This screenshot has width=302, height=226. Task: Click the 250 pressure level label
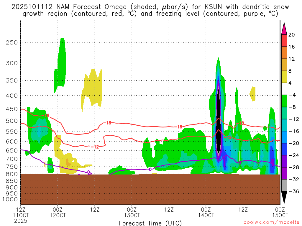pyautogui.click(x=12, y=42)
